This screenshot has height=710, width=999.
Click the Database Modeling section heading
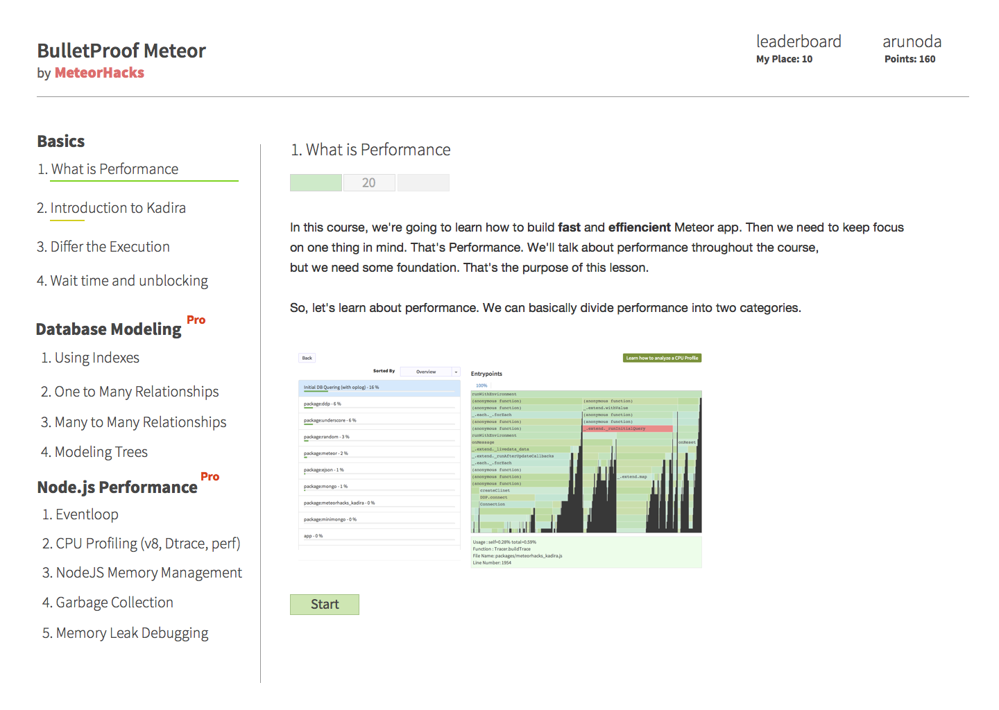(x=108, y=329)
